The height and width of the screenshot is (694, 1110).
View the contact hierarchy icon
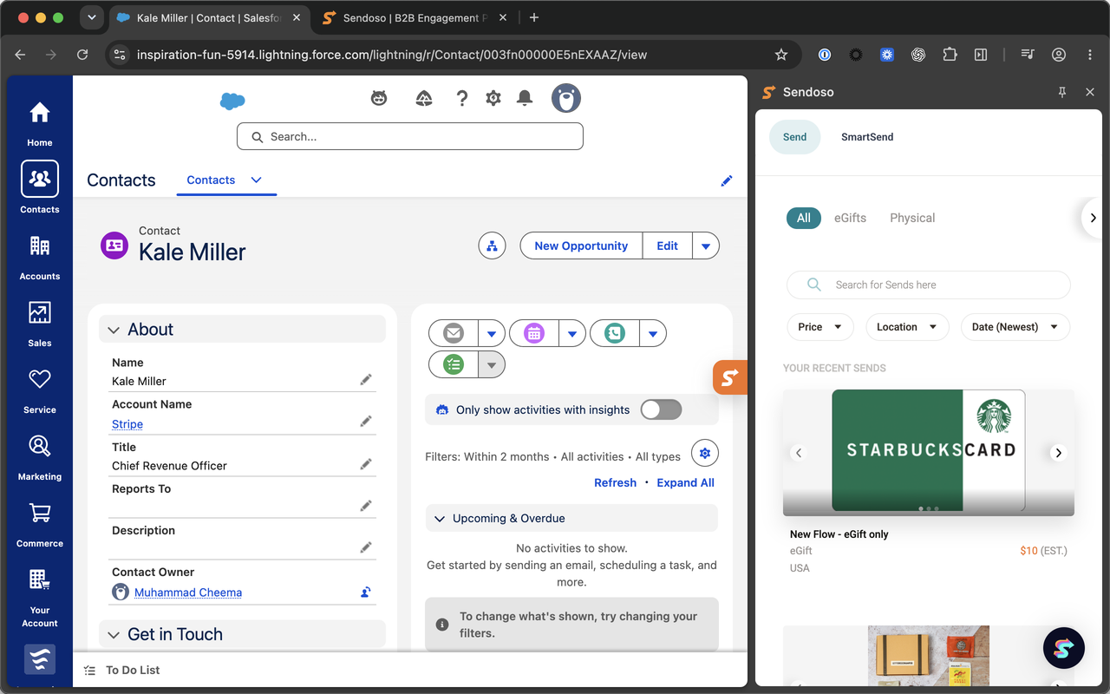[493, 246]
